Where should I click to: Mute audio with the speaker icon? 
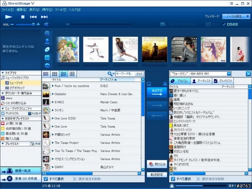pyautogui.click(x=46, y=24)
